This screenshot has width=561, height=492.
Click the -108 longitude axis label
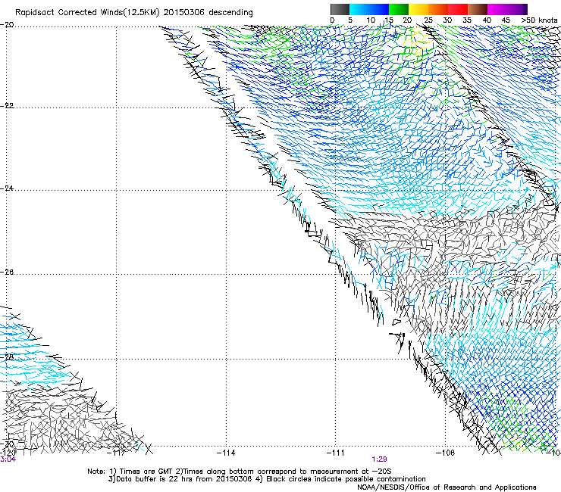[x=446, y=453]
